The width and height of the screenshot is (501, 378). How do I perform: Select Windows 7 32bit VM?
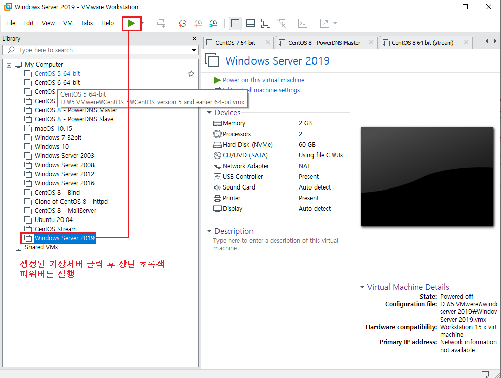[58, 138]
